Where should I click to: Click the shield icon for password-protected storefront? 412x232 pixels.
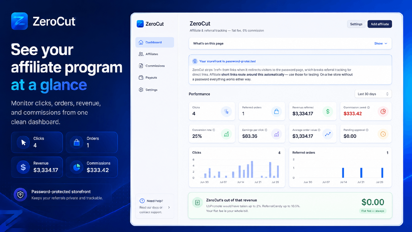[20, 195]
